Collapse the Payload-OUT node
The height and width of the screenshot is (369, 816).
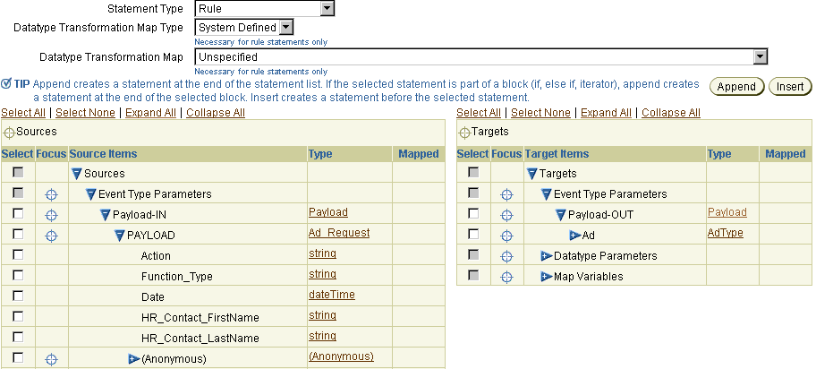[561, 215]
